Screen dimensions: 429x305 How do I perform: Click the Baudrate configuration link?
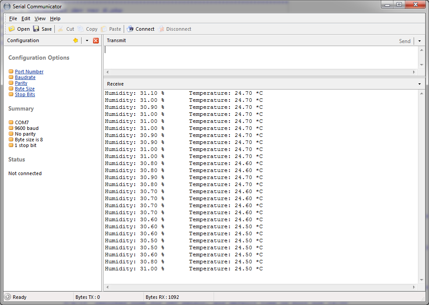click(x=25, y=77)
